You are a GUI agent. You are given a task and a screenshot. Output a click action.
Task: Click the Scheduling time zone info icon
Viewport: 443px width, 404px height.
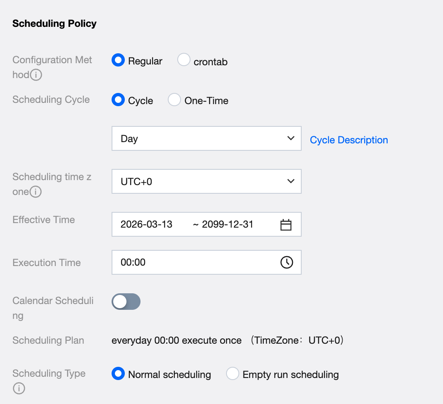click(36, 192)
